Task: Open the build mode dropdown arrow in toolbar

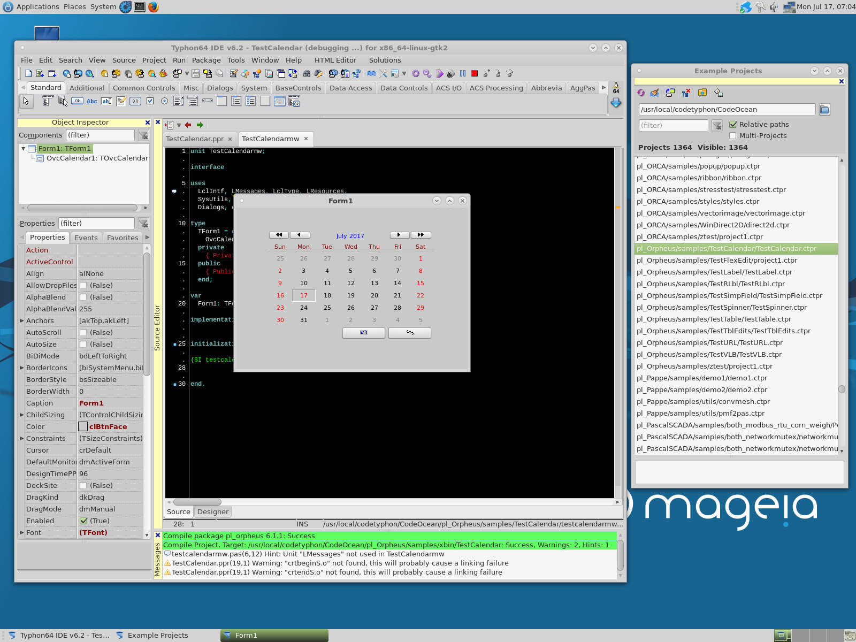Action: click(x=404, y=74)
